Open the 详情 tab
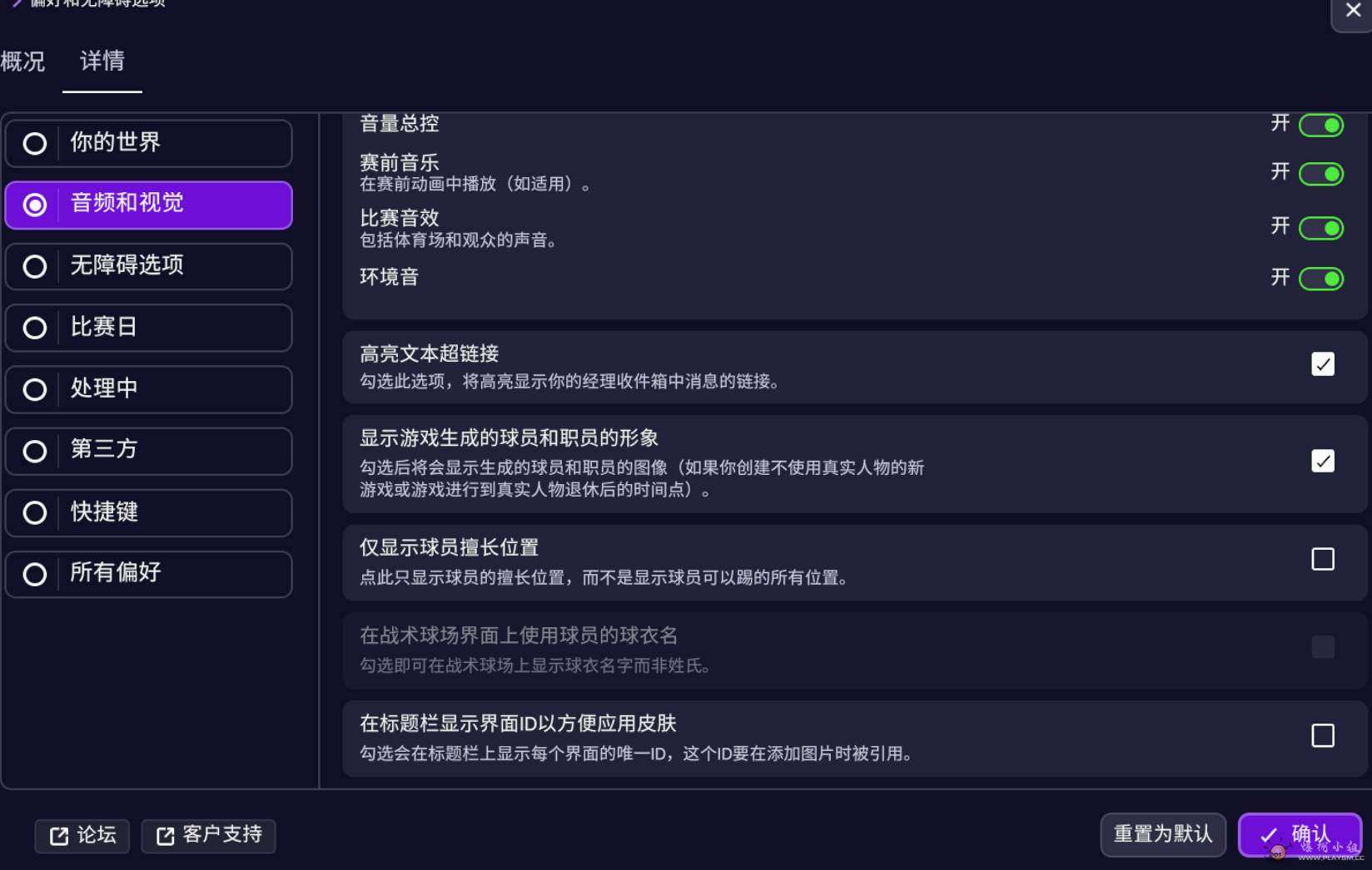Screen dimensions: 1372x870 (x=102, y=61)
